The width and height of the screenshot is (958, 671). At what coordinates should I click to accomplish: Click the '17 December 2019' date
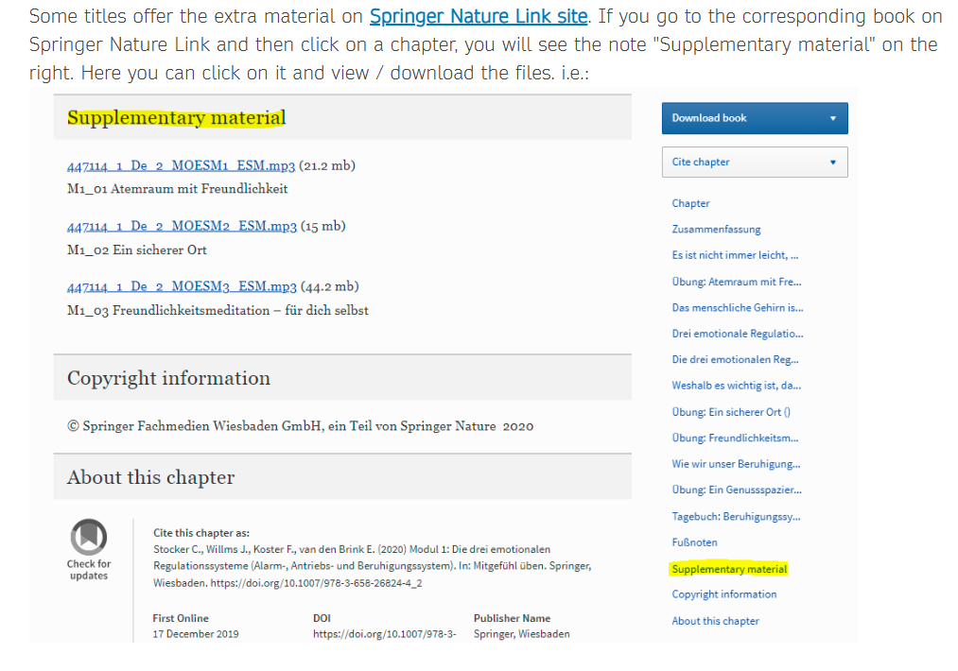(196, 634)
